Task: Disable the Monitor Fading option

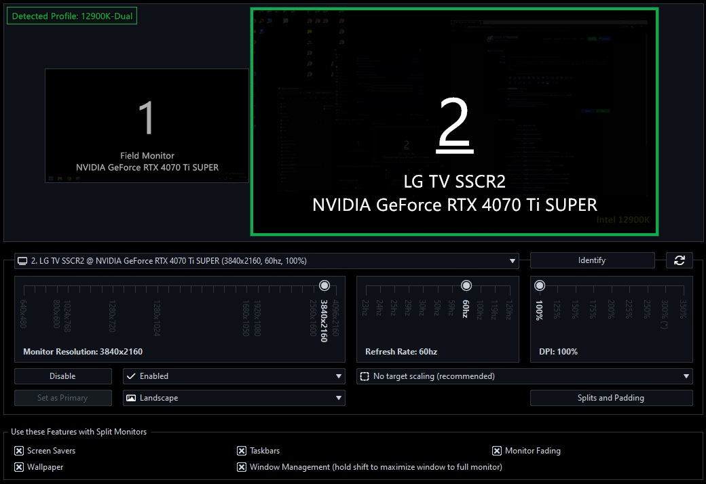Action: tap(496, 451)
